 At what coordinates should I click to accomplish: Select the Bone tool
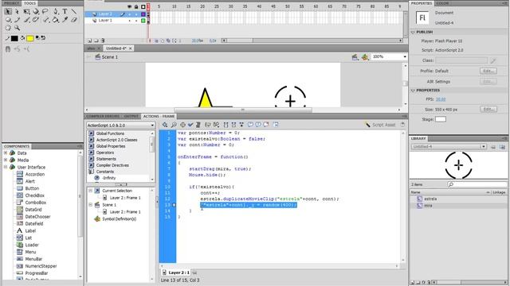(x=46, y=20)
